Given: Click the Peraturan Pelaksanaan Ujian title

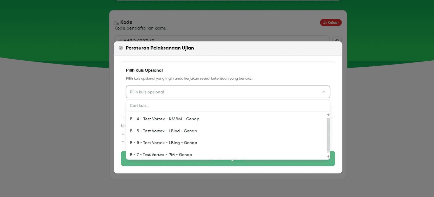Looking at the screenshot, I should pyautogui.click(x=160, y=48).
